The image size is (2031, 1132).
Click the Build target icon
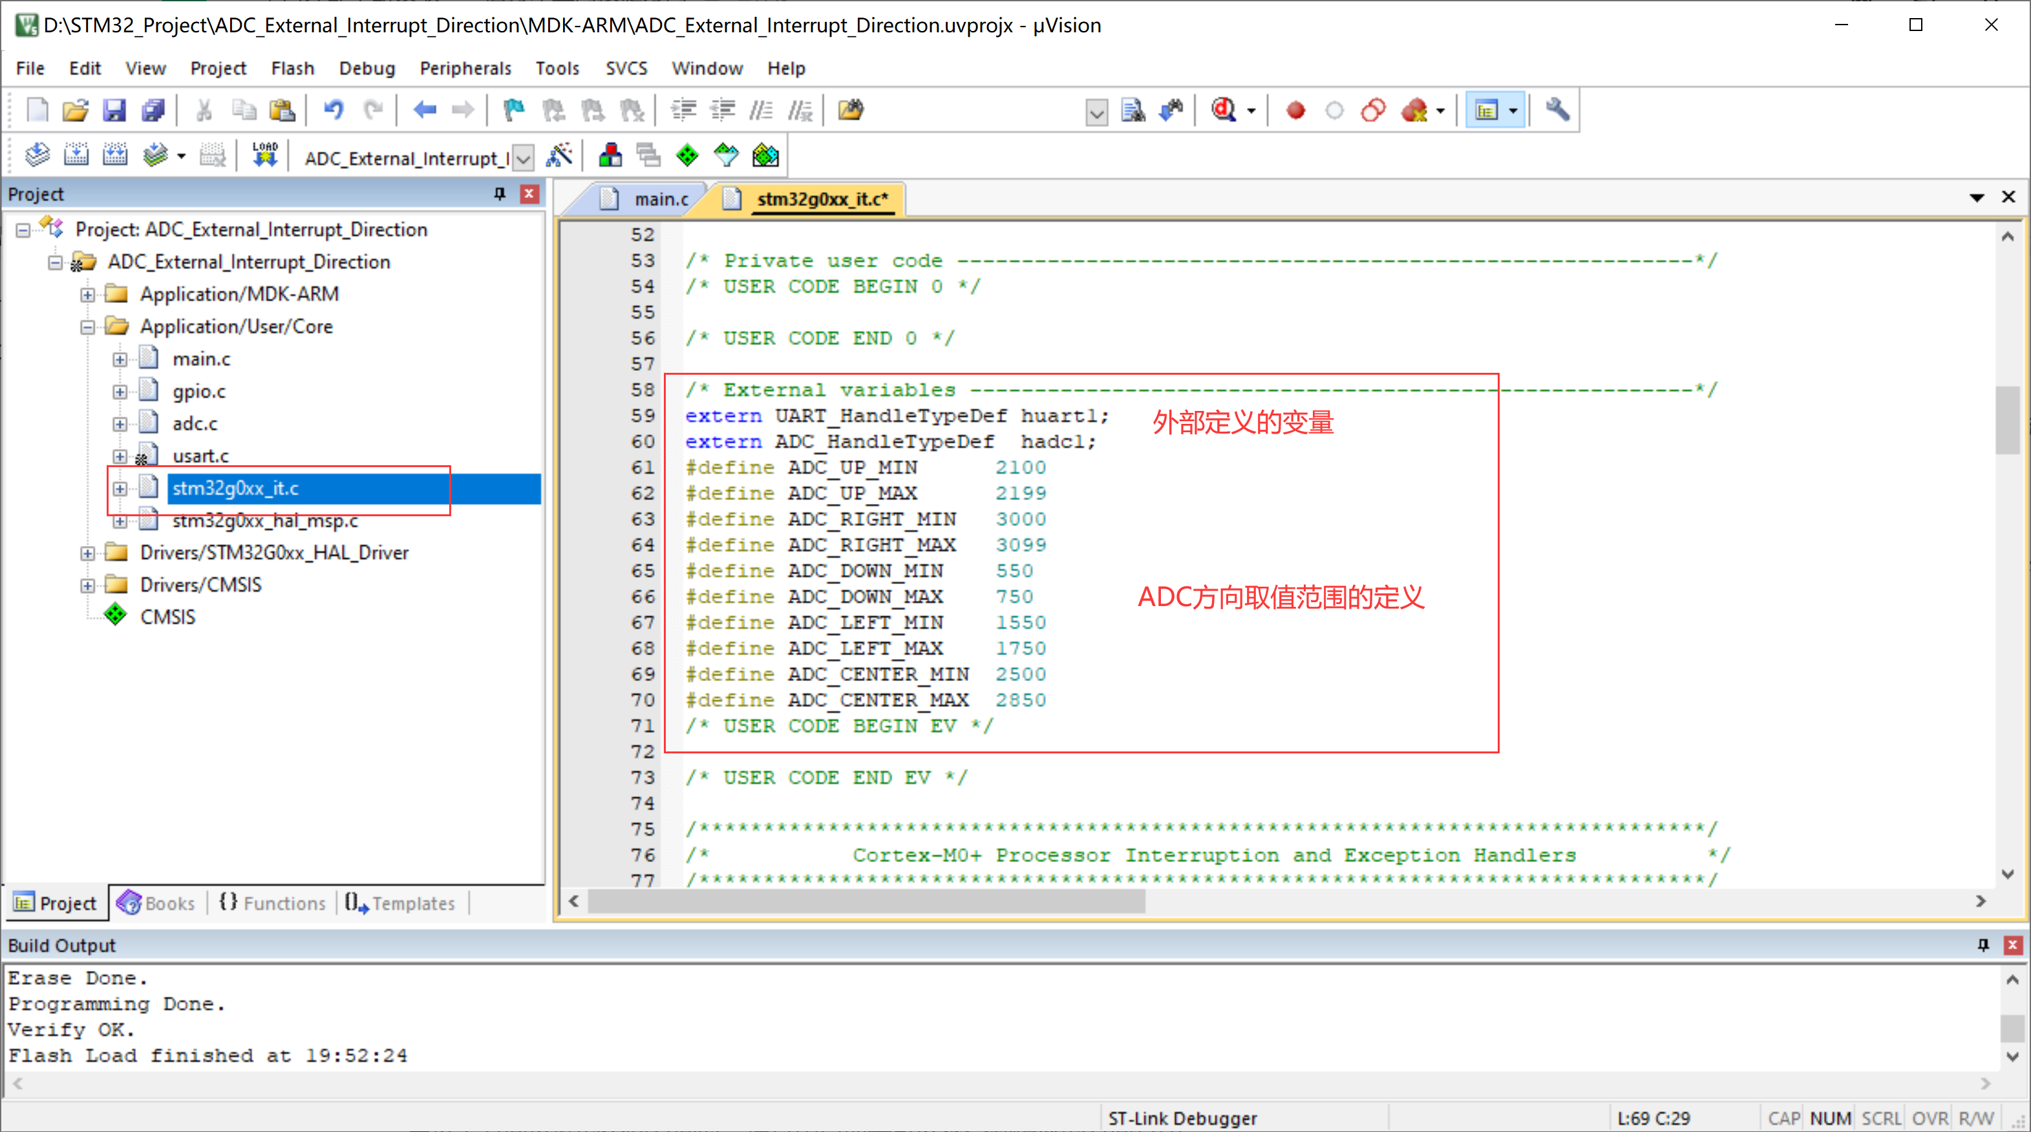(x=76, y=154)
